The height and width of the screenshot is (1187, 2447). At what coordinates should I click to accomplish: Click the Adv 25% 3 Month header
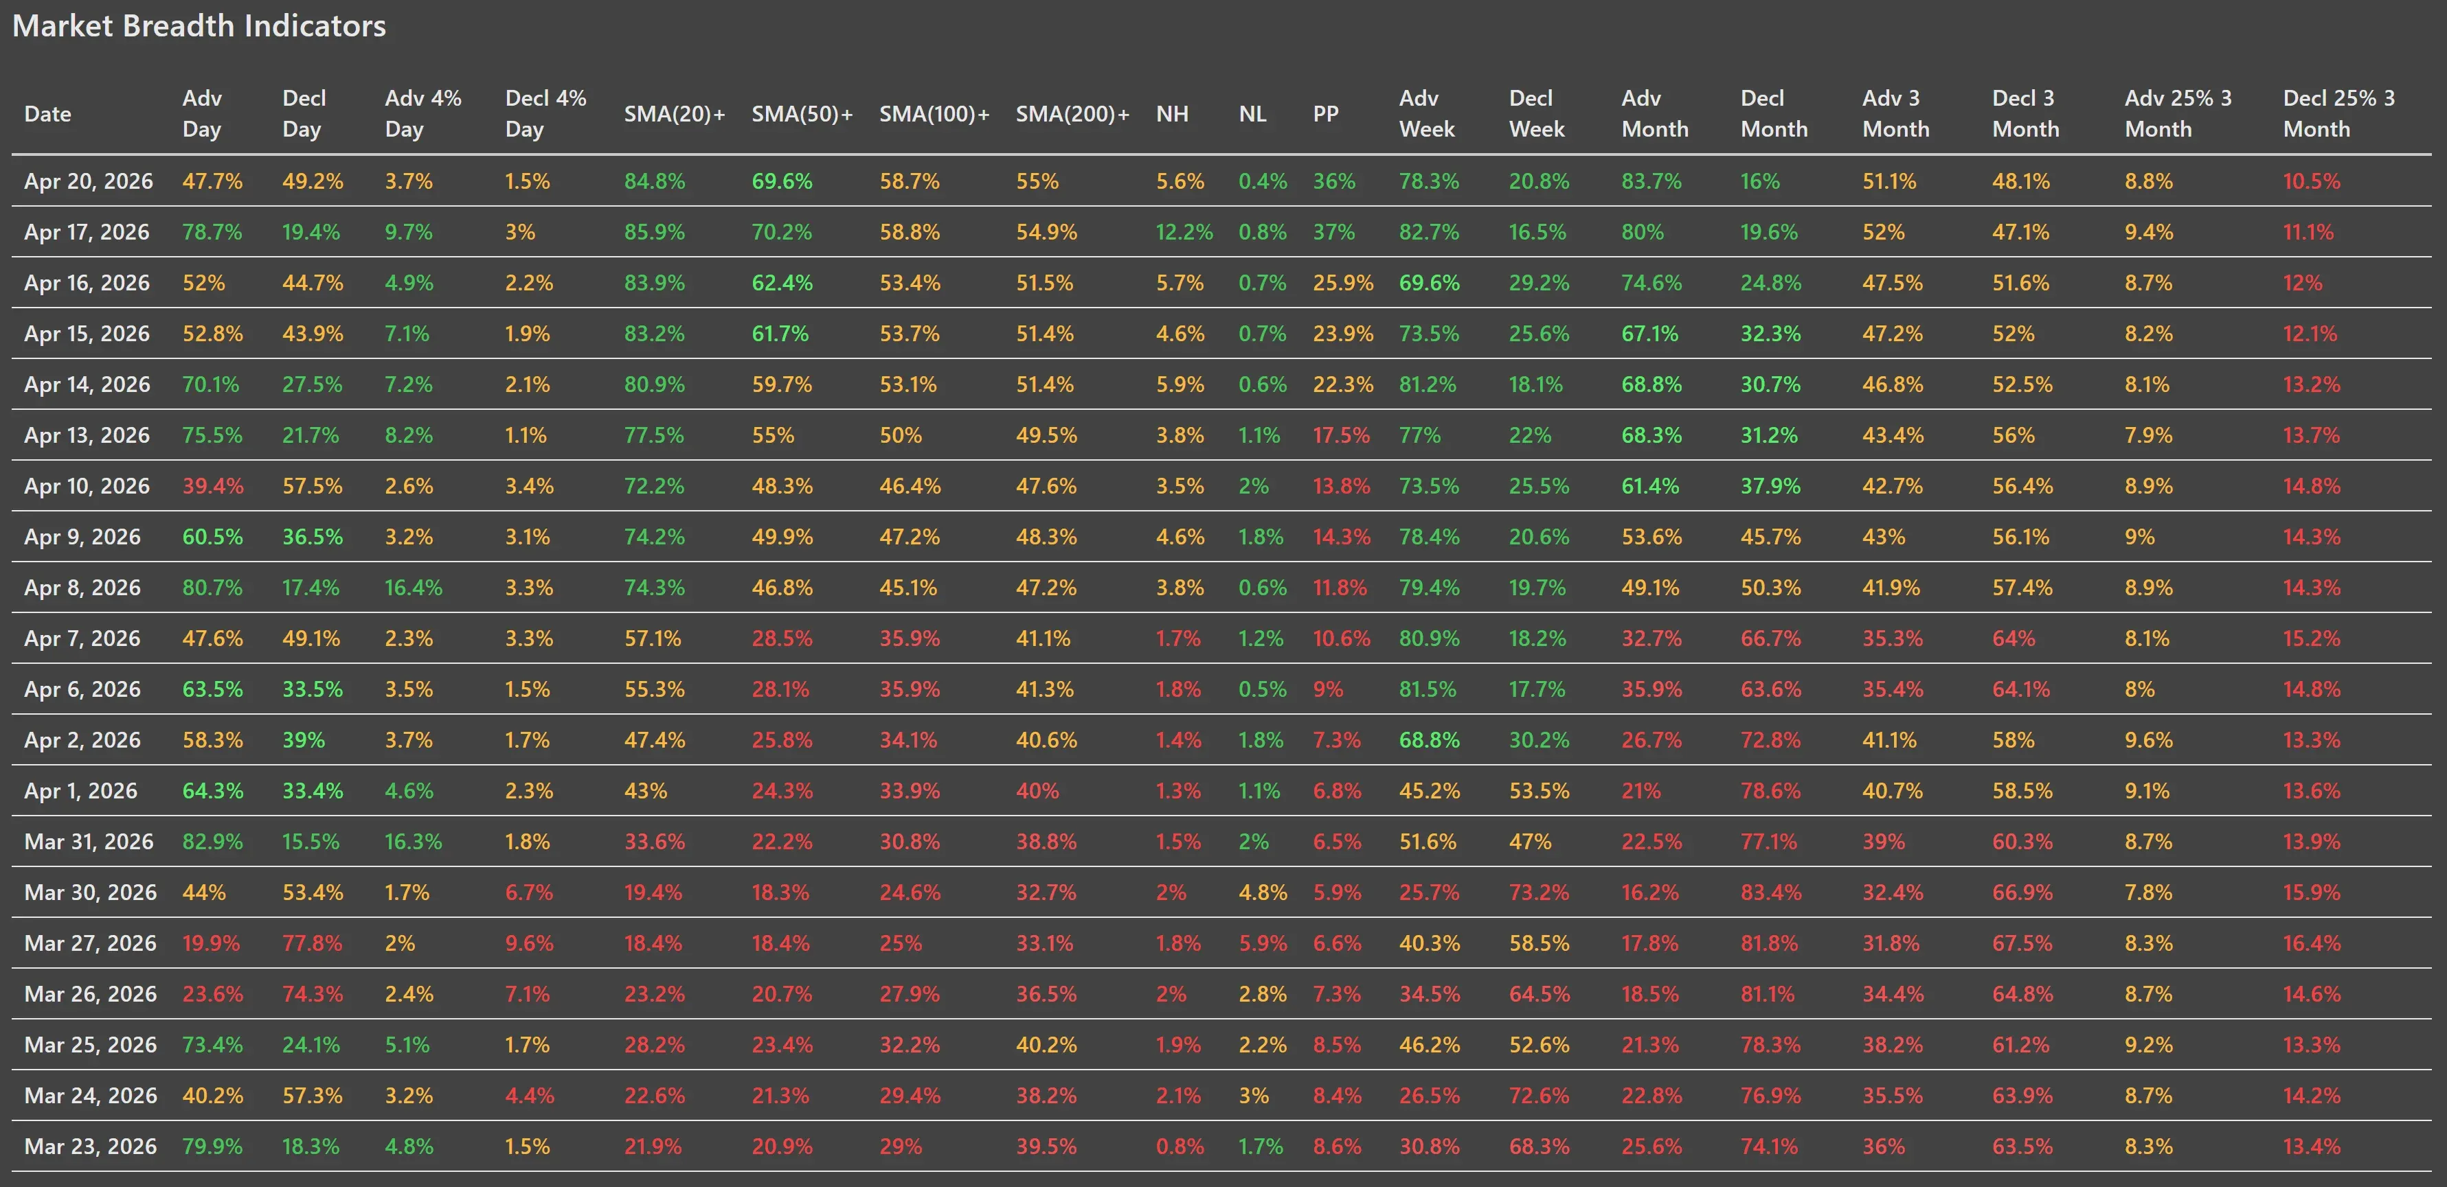point(2178,114)
